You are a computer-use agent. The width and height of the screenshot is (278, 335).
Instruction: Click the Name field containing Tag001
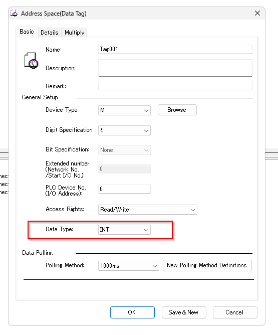(175, 49)
